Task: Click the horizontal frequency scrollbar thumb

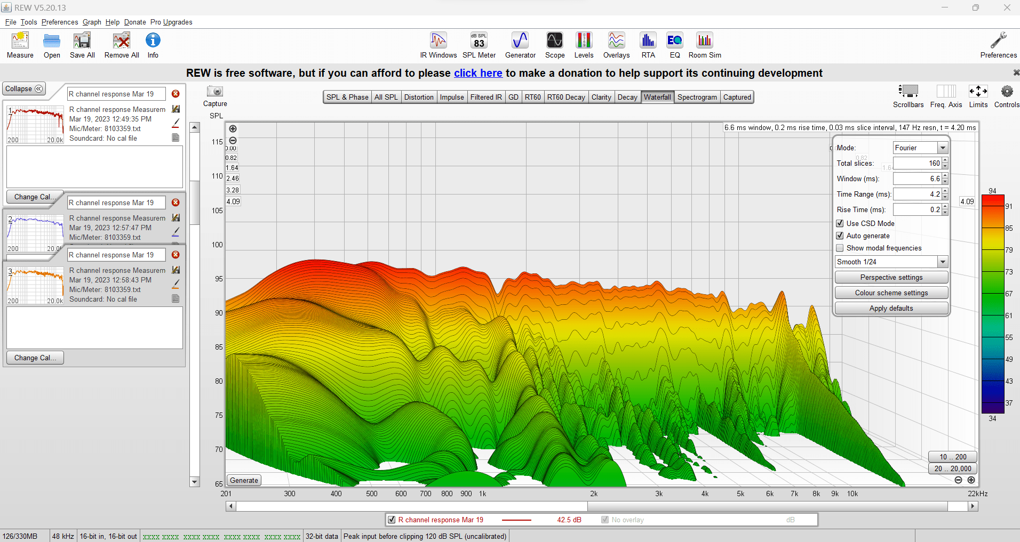Action: coord(768,506)
